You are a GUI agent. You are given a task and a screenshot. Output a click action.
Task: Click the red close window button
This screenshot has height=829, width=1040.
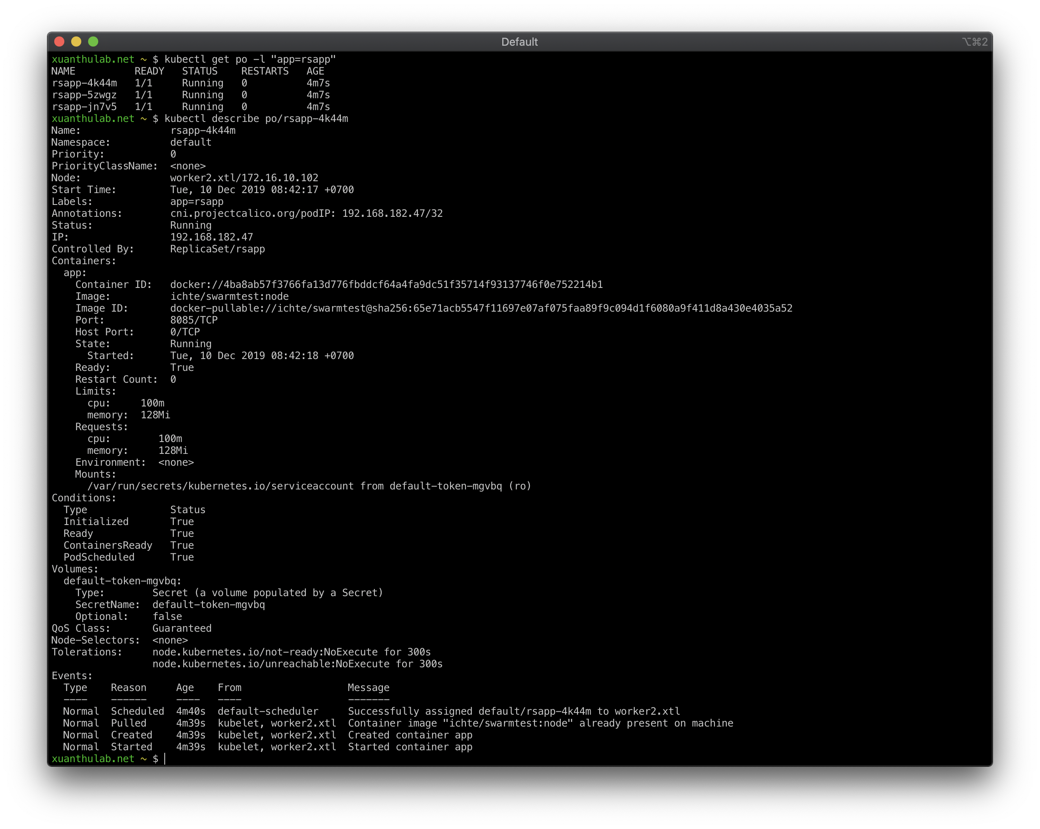(x=59, y=42)
